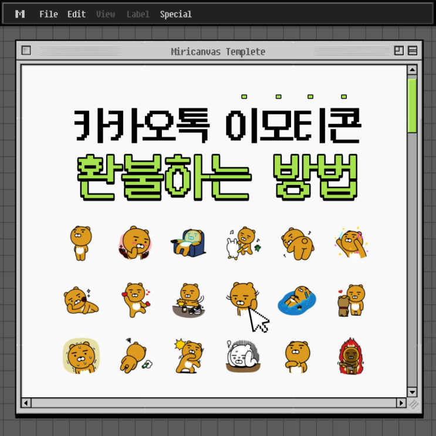Image resolution: width=436 pixels, height=436 pixels.
Task: Select Ryan with yellow shock burst emoticon
Action: coord(189,356)
